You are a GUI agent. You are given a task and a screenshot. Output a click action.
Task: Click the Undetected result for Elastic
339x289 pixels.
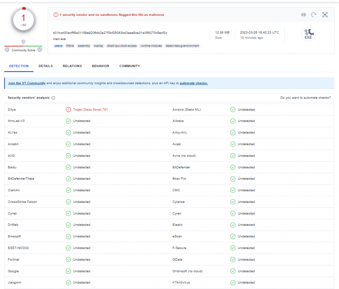(x=246, y=225)
